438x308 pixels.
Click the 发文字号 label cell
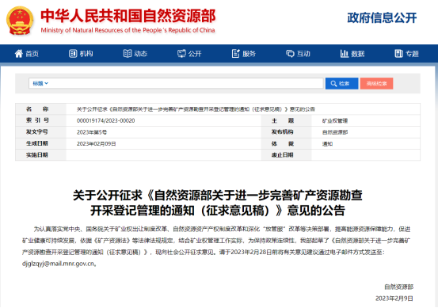click(x=40, y=132)
